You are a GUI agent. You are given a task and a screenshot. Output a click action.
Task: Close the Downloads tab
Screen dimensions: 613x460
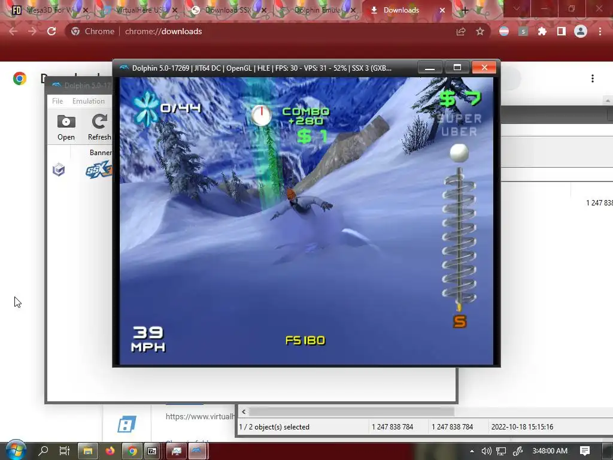point(442,10)
